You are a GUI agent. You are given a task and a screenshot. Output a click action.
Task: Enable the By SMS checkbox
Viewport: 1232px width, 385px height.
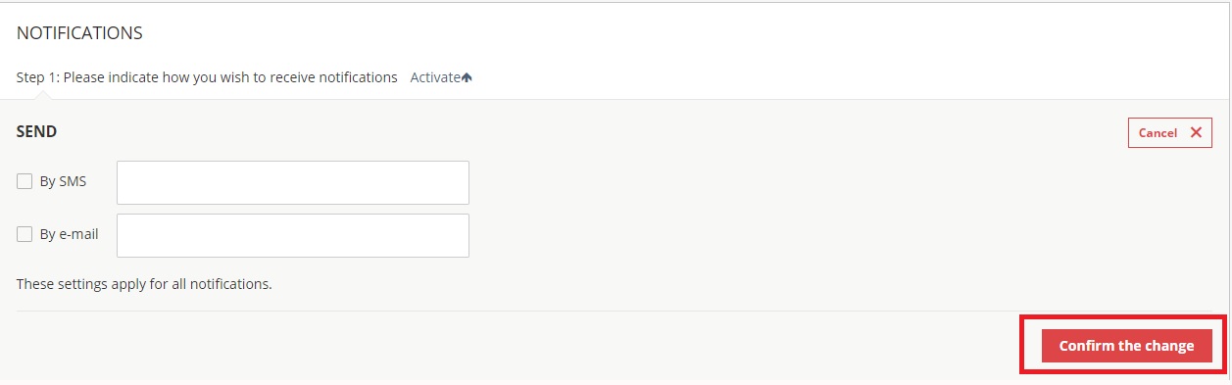[25, 181]
